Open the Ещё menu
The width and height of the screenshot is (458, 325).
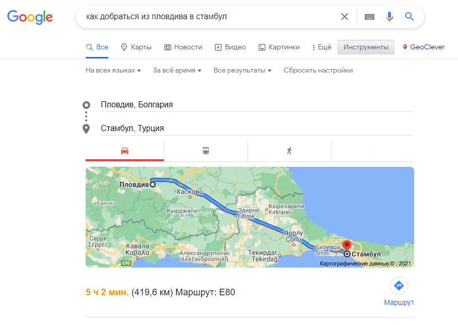(x=321, y=47)
